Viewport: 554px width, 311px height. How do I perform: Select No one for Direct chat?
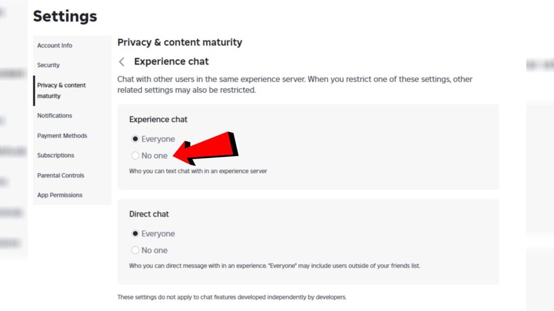click(135, 250)
